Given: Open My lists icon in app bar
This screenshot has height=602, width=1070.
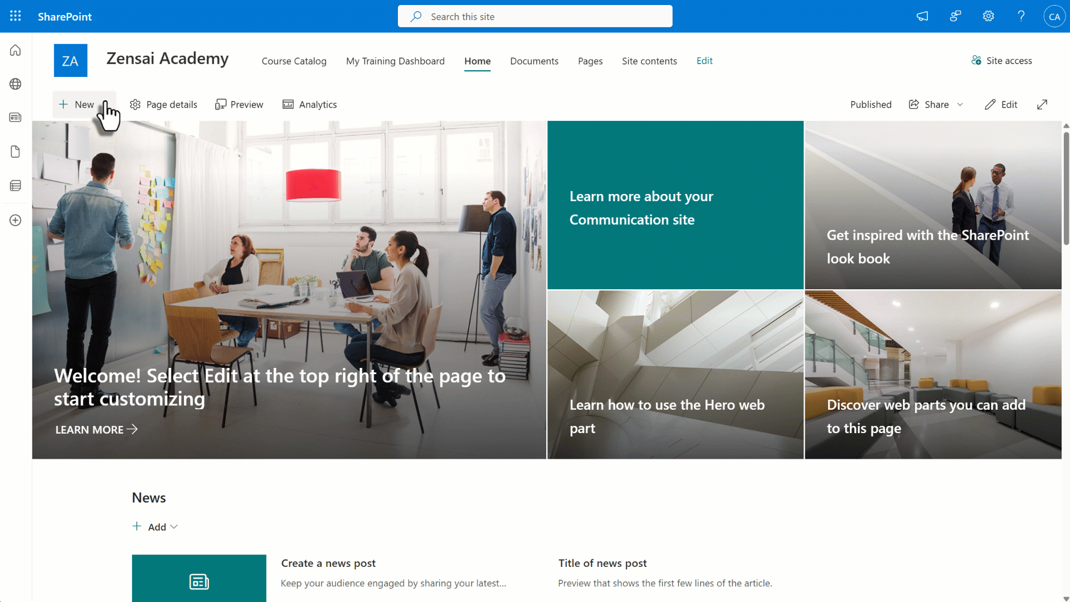Looking at the screenshot, I should tap(16, 186).
